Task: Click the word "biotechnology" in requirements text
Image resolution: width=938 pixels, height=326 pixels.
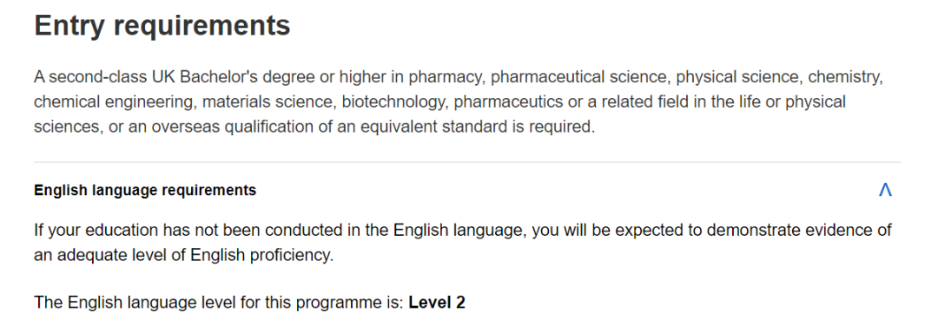Action: coord(394,102)
